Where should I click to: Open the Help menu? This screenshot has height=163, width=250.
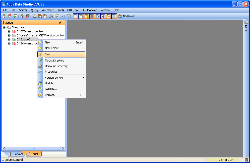116,10
